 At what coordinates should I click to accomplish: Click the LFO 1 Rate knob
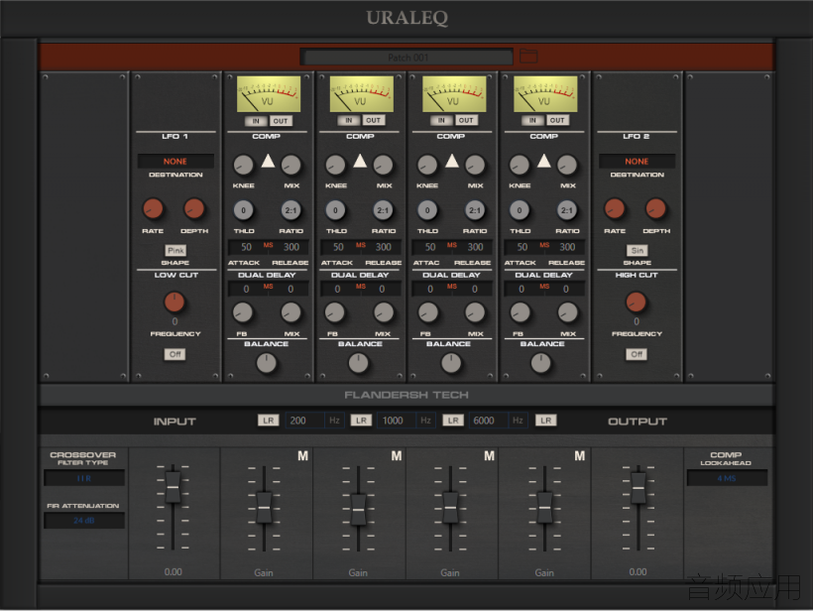point(153,208)
